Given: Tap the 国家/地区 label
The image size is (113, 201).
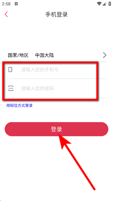Looking at the screenshot, I should [x=18, y=55].
